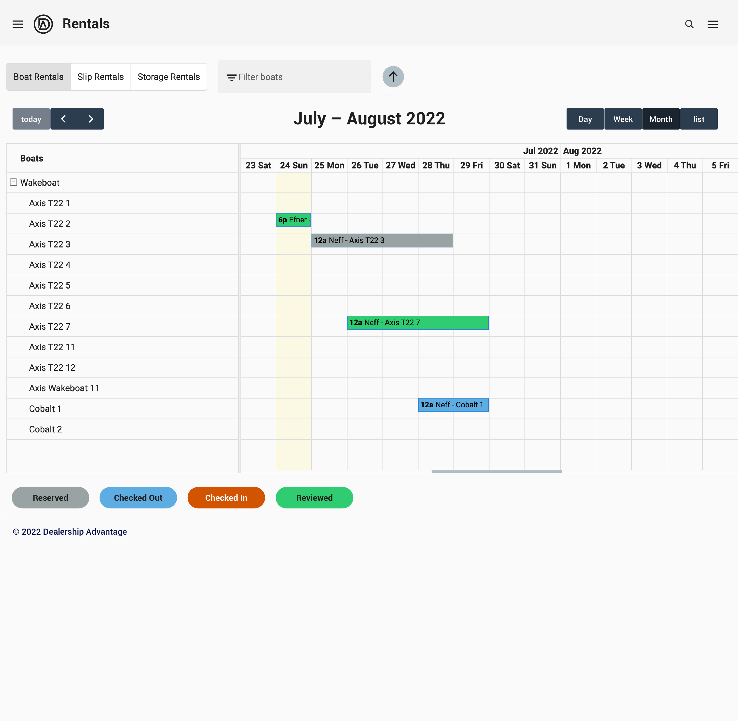
Task: Click the up-arrow round button
Action: (x=393, y=77)
